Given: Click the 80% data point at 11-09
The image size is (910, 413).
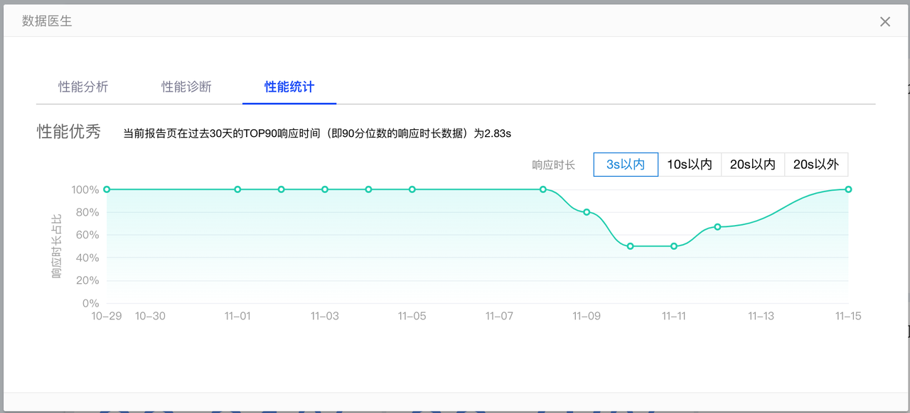Looking at the screenshot, I should tap(587, 212).
